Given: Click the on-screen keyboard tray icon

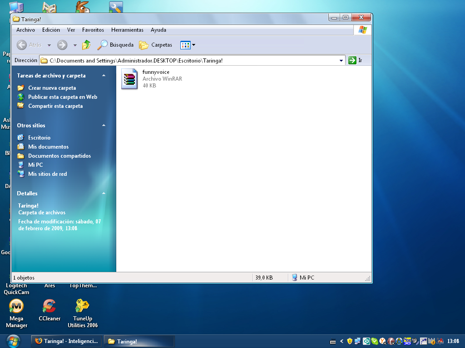Looking at the screenshot, I should click(x=333, y=342).
